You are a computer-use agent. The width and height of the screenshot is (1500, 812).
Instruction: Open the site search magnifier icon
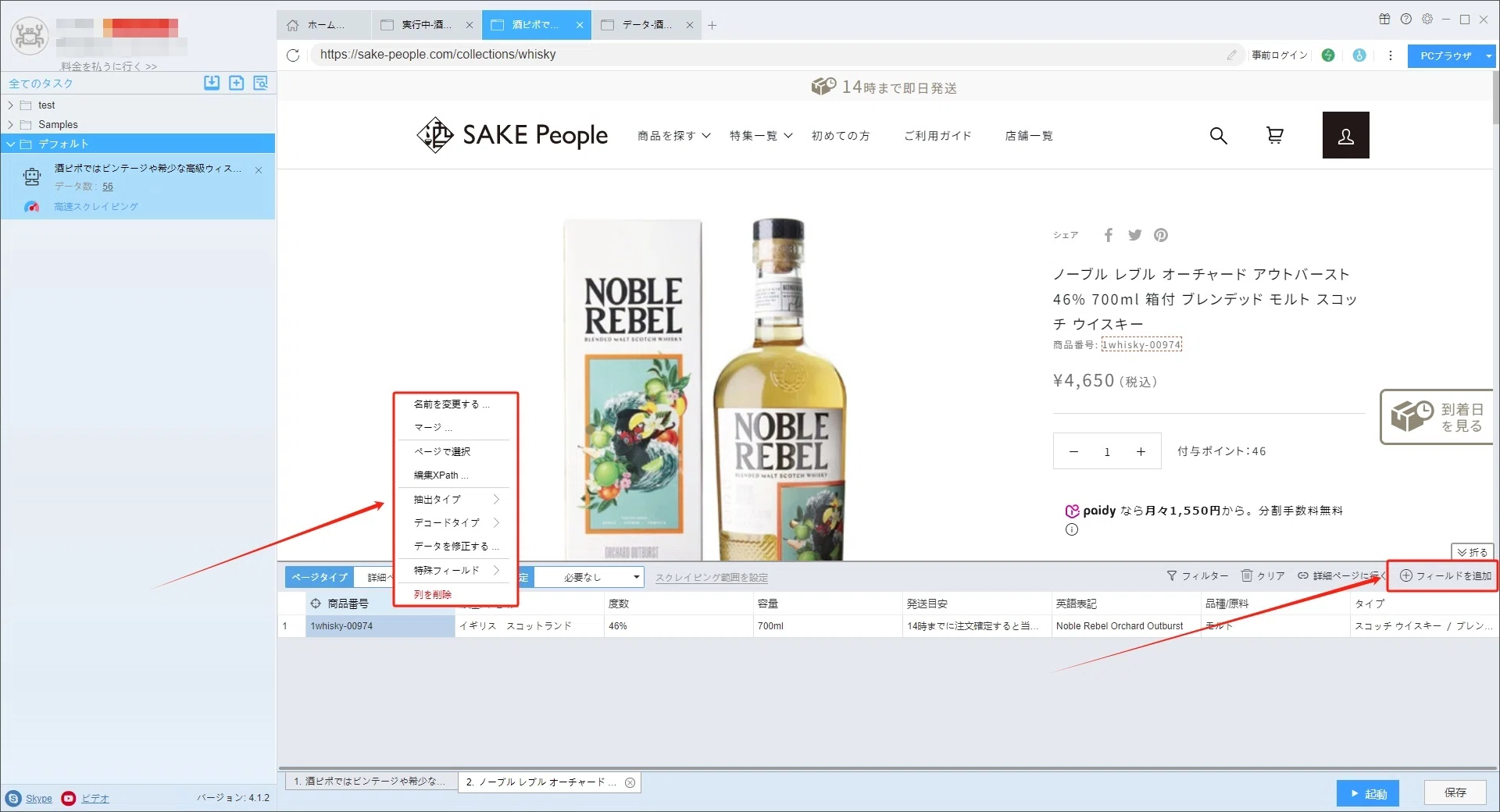tap(1218, 136)
